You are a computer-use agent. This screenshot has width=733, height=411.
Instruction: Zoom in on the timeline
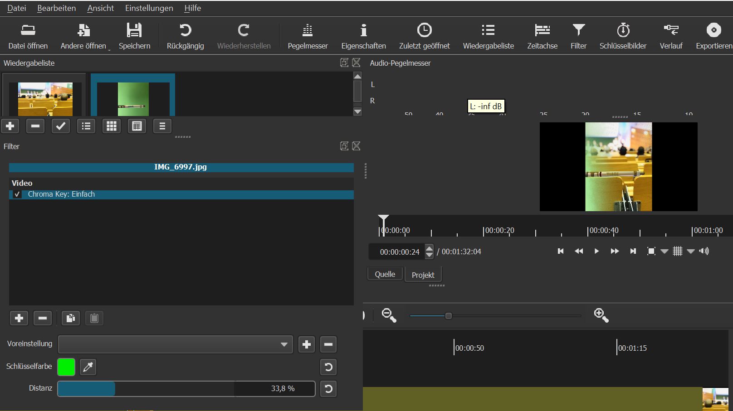[x=601, y=315]
